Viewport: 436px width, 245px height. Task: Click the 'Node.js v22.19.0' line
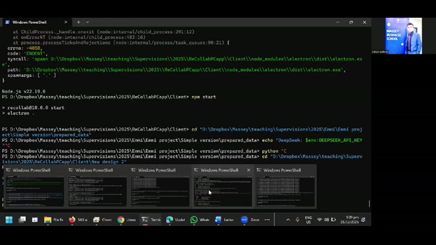point(24,91)
